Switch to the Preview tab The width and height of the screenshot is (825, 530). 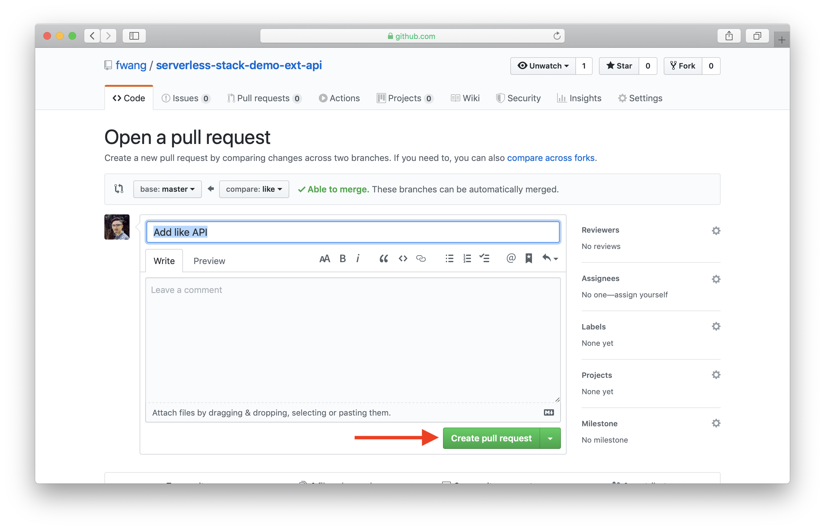209,261
